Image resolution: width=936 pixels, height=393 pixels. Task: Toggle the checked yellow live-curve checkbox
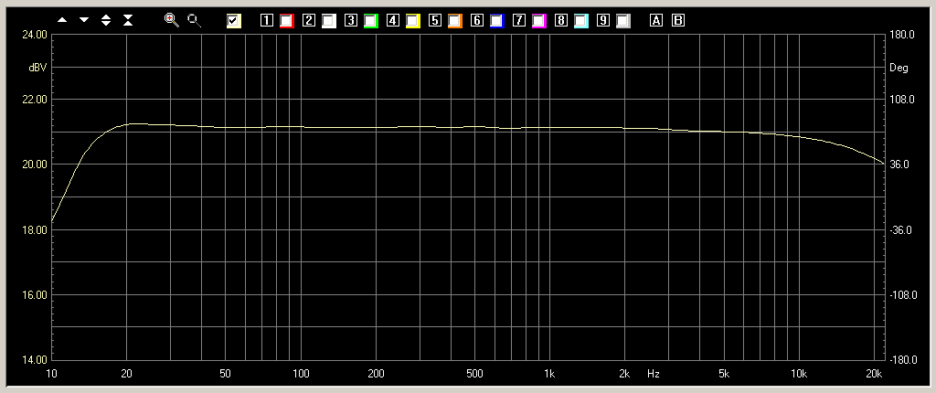(x=233, y=21)
